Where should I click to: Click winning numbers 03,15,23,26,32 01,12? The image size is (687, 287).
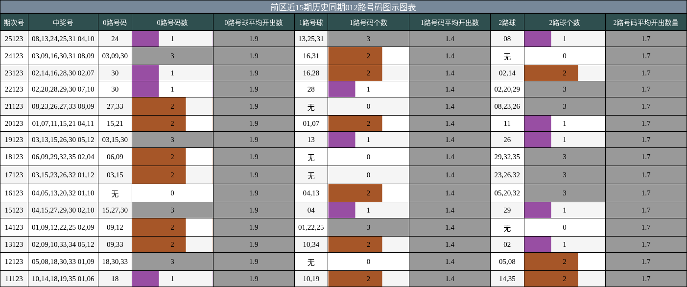pos(63,175)
